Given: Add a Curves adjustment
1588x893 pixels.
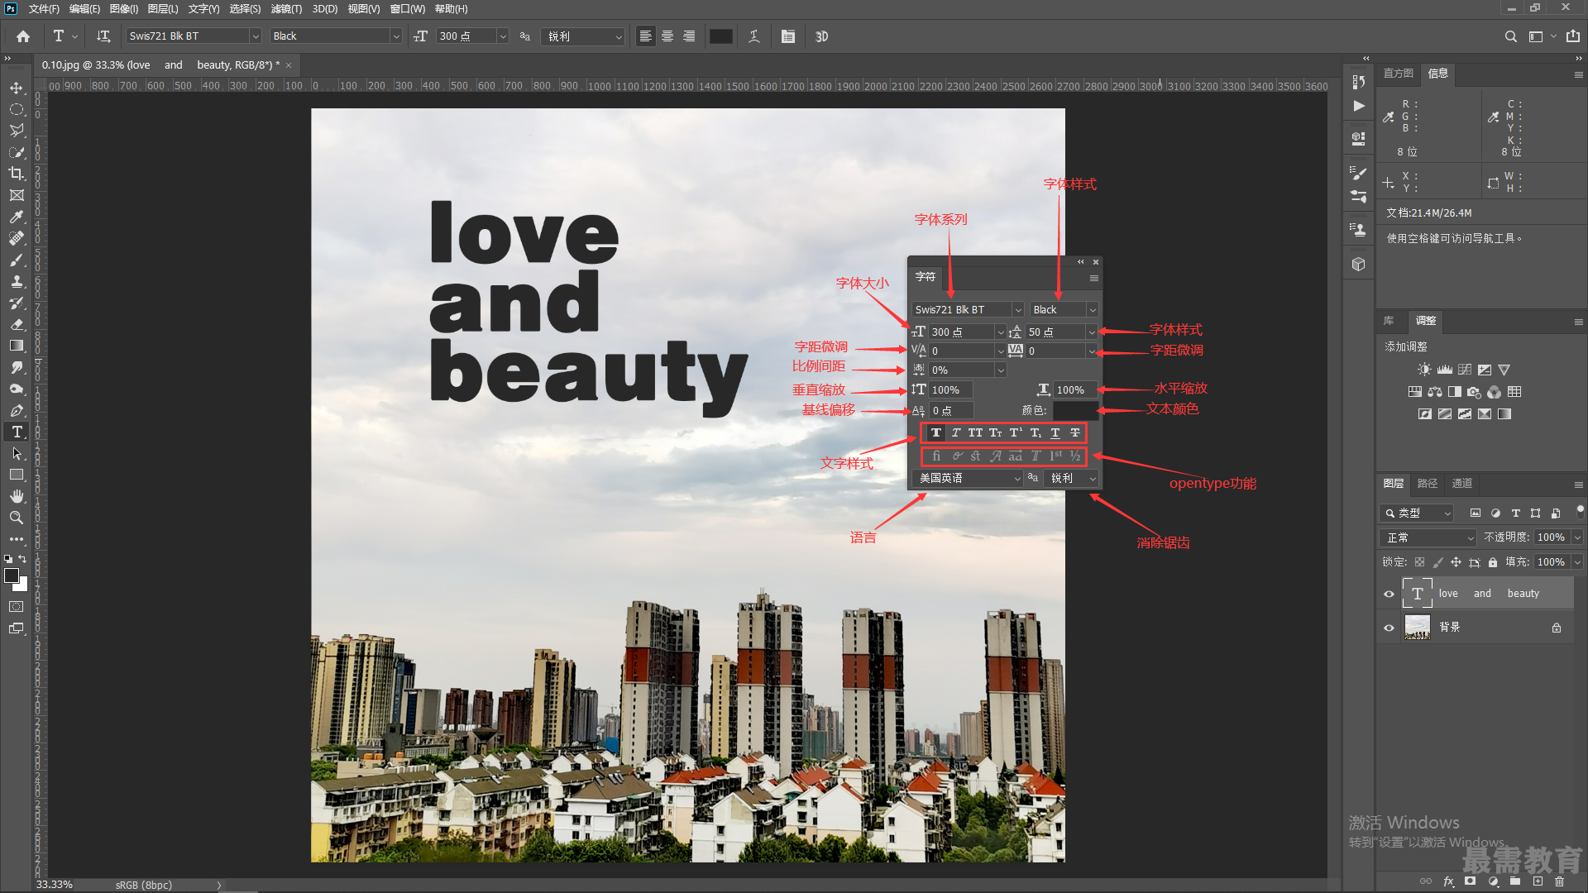Looking at the screenshot, I should 1465,370.
